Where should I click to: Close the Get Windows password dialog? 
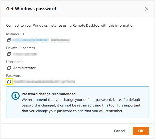click(147, 9)
